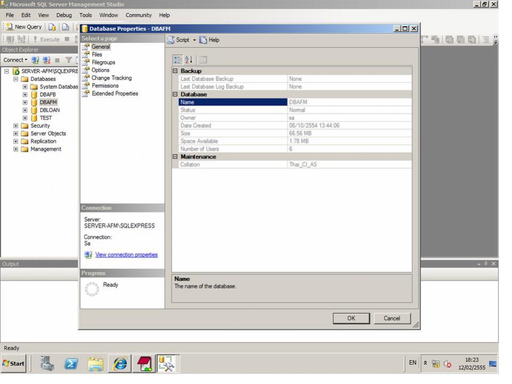Image resolution: width=512 pixels, height=384 pixels.
Task: Click the taskbar clock showing 18:23
Action: tap(472, 360)
